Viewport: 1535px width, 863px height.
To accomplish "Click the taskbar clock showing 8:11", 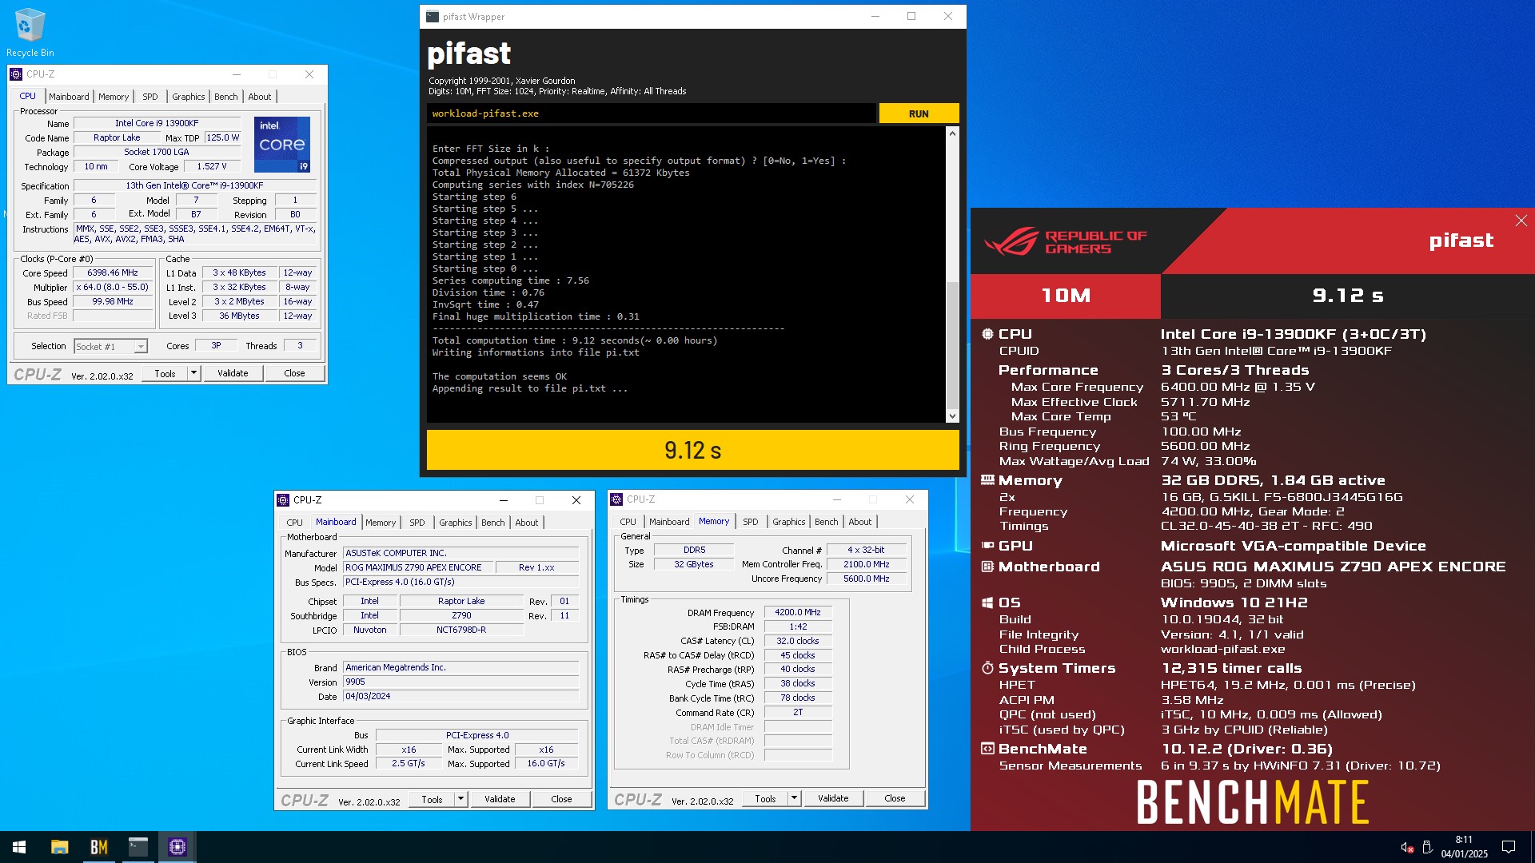I will [x=1464, y=847].
